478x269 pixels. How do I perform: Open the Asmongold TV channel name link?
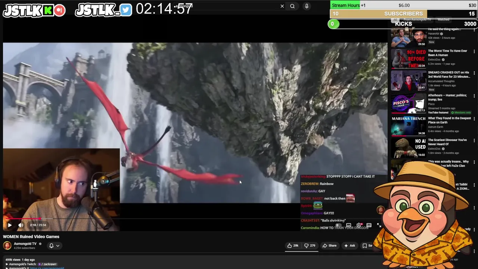(x=25, y=244)
